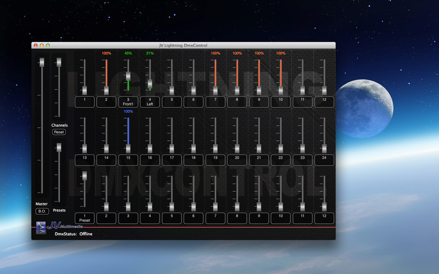Viewport: 439px width, 274px height.
Task: Click channel 5 label box
Action: [x=172, y=102]
